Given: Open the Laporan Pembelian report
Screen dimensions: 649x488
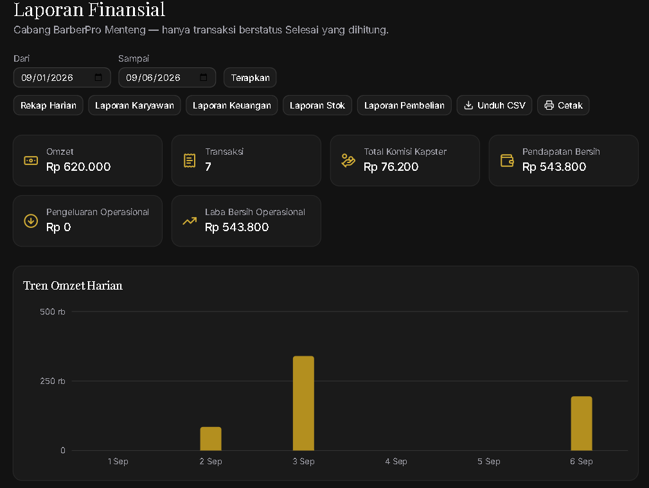Looking at the screenshot, I should 404,105.
